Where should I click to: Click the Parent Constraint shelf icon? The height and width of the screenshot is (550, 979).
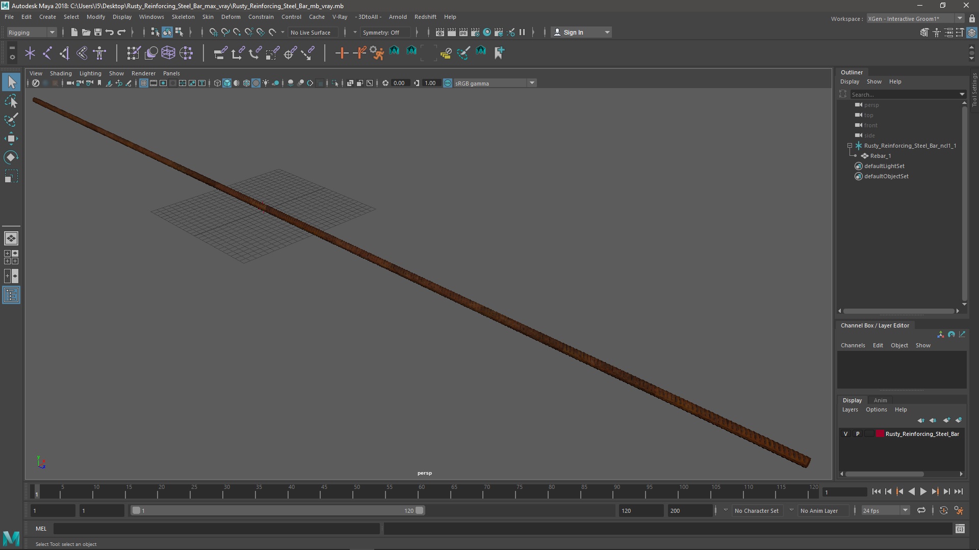pyautogui.click(x=220, y=52)
